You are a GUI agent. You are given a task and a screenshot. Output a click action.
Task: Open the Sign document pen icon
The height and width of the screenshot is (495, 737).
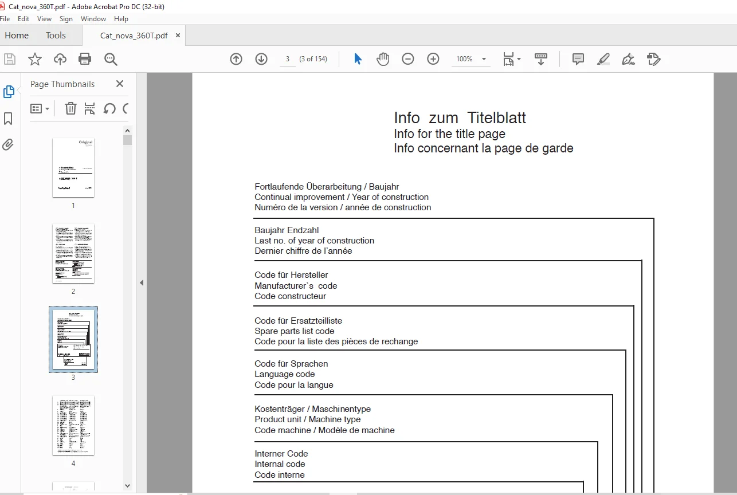pos(628,59)
